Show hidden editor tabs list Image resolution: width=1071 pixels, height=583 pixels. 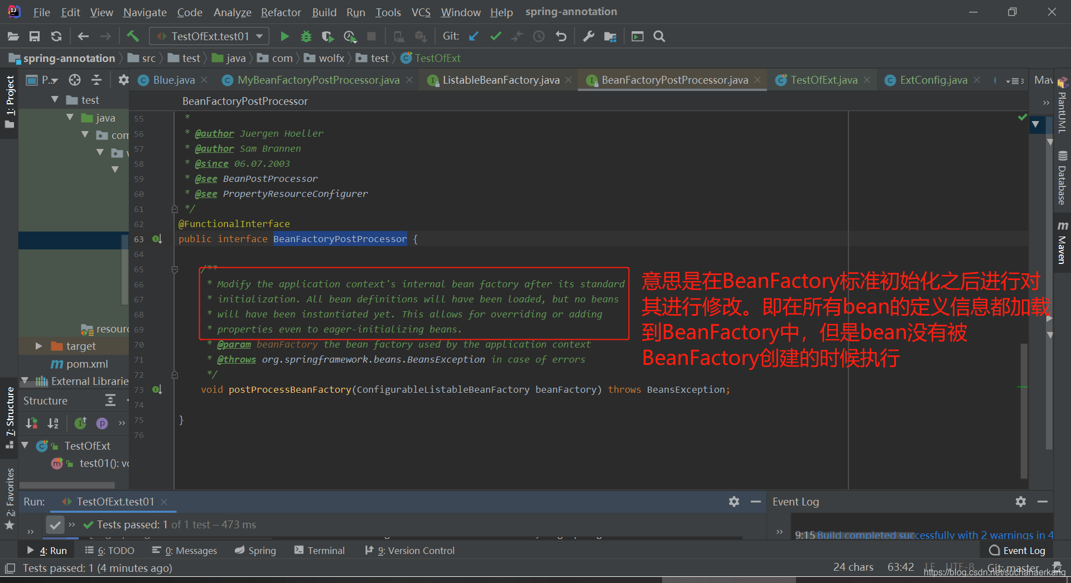pyautogui.click(x=1015, y=81)
